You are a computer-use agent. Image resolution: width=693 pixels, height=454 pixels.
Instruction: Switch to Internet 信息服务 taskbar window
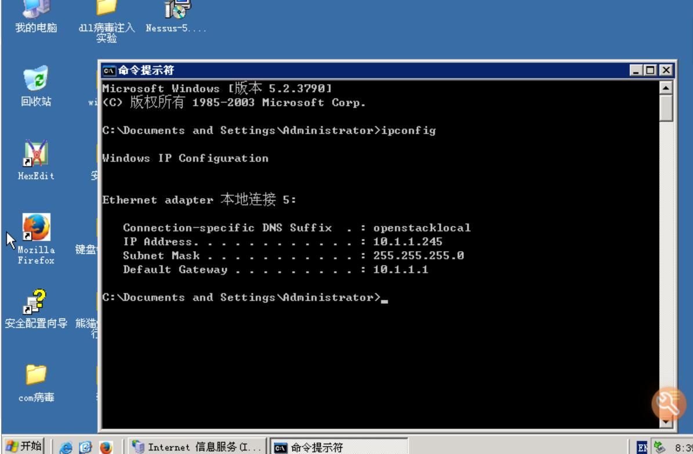198,446
